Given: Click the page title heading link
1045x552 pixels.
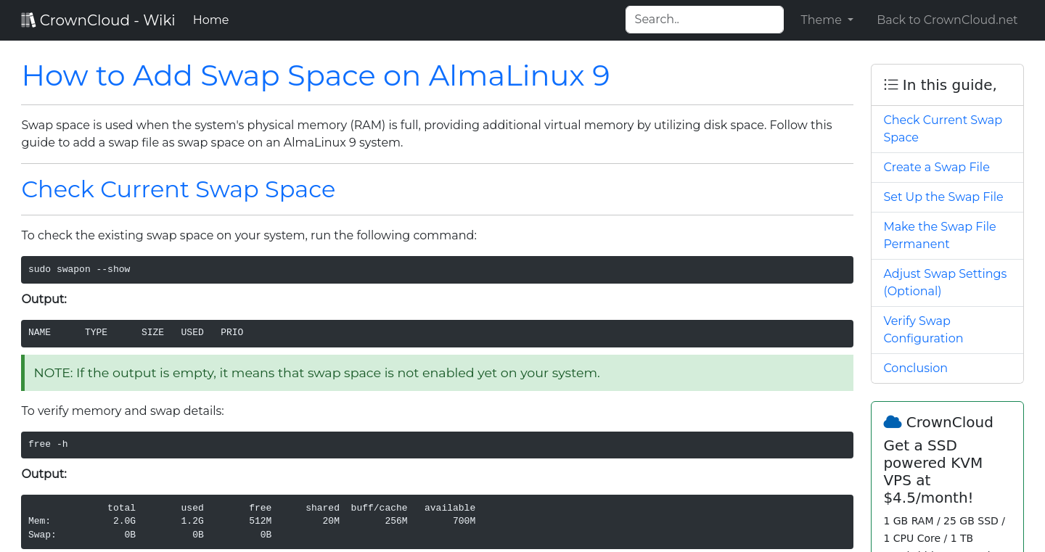Looking at the screenshot, I should (315, 75).
